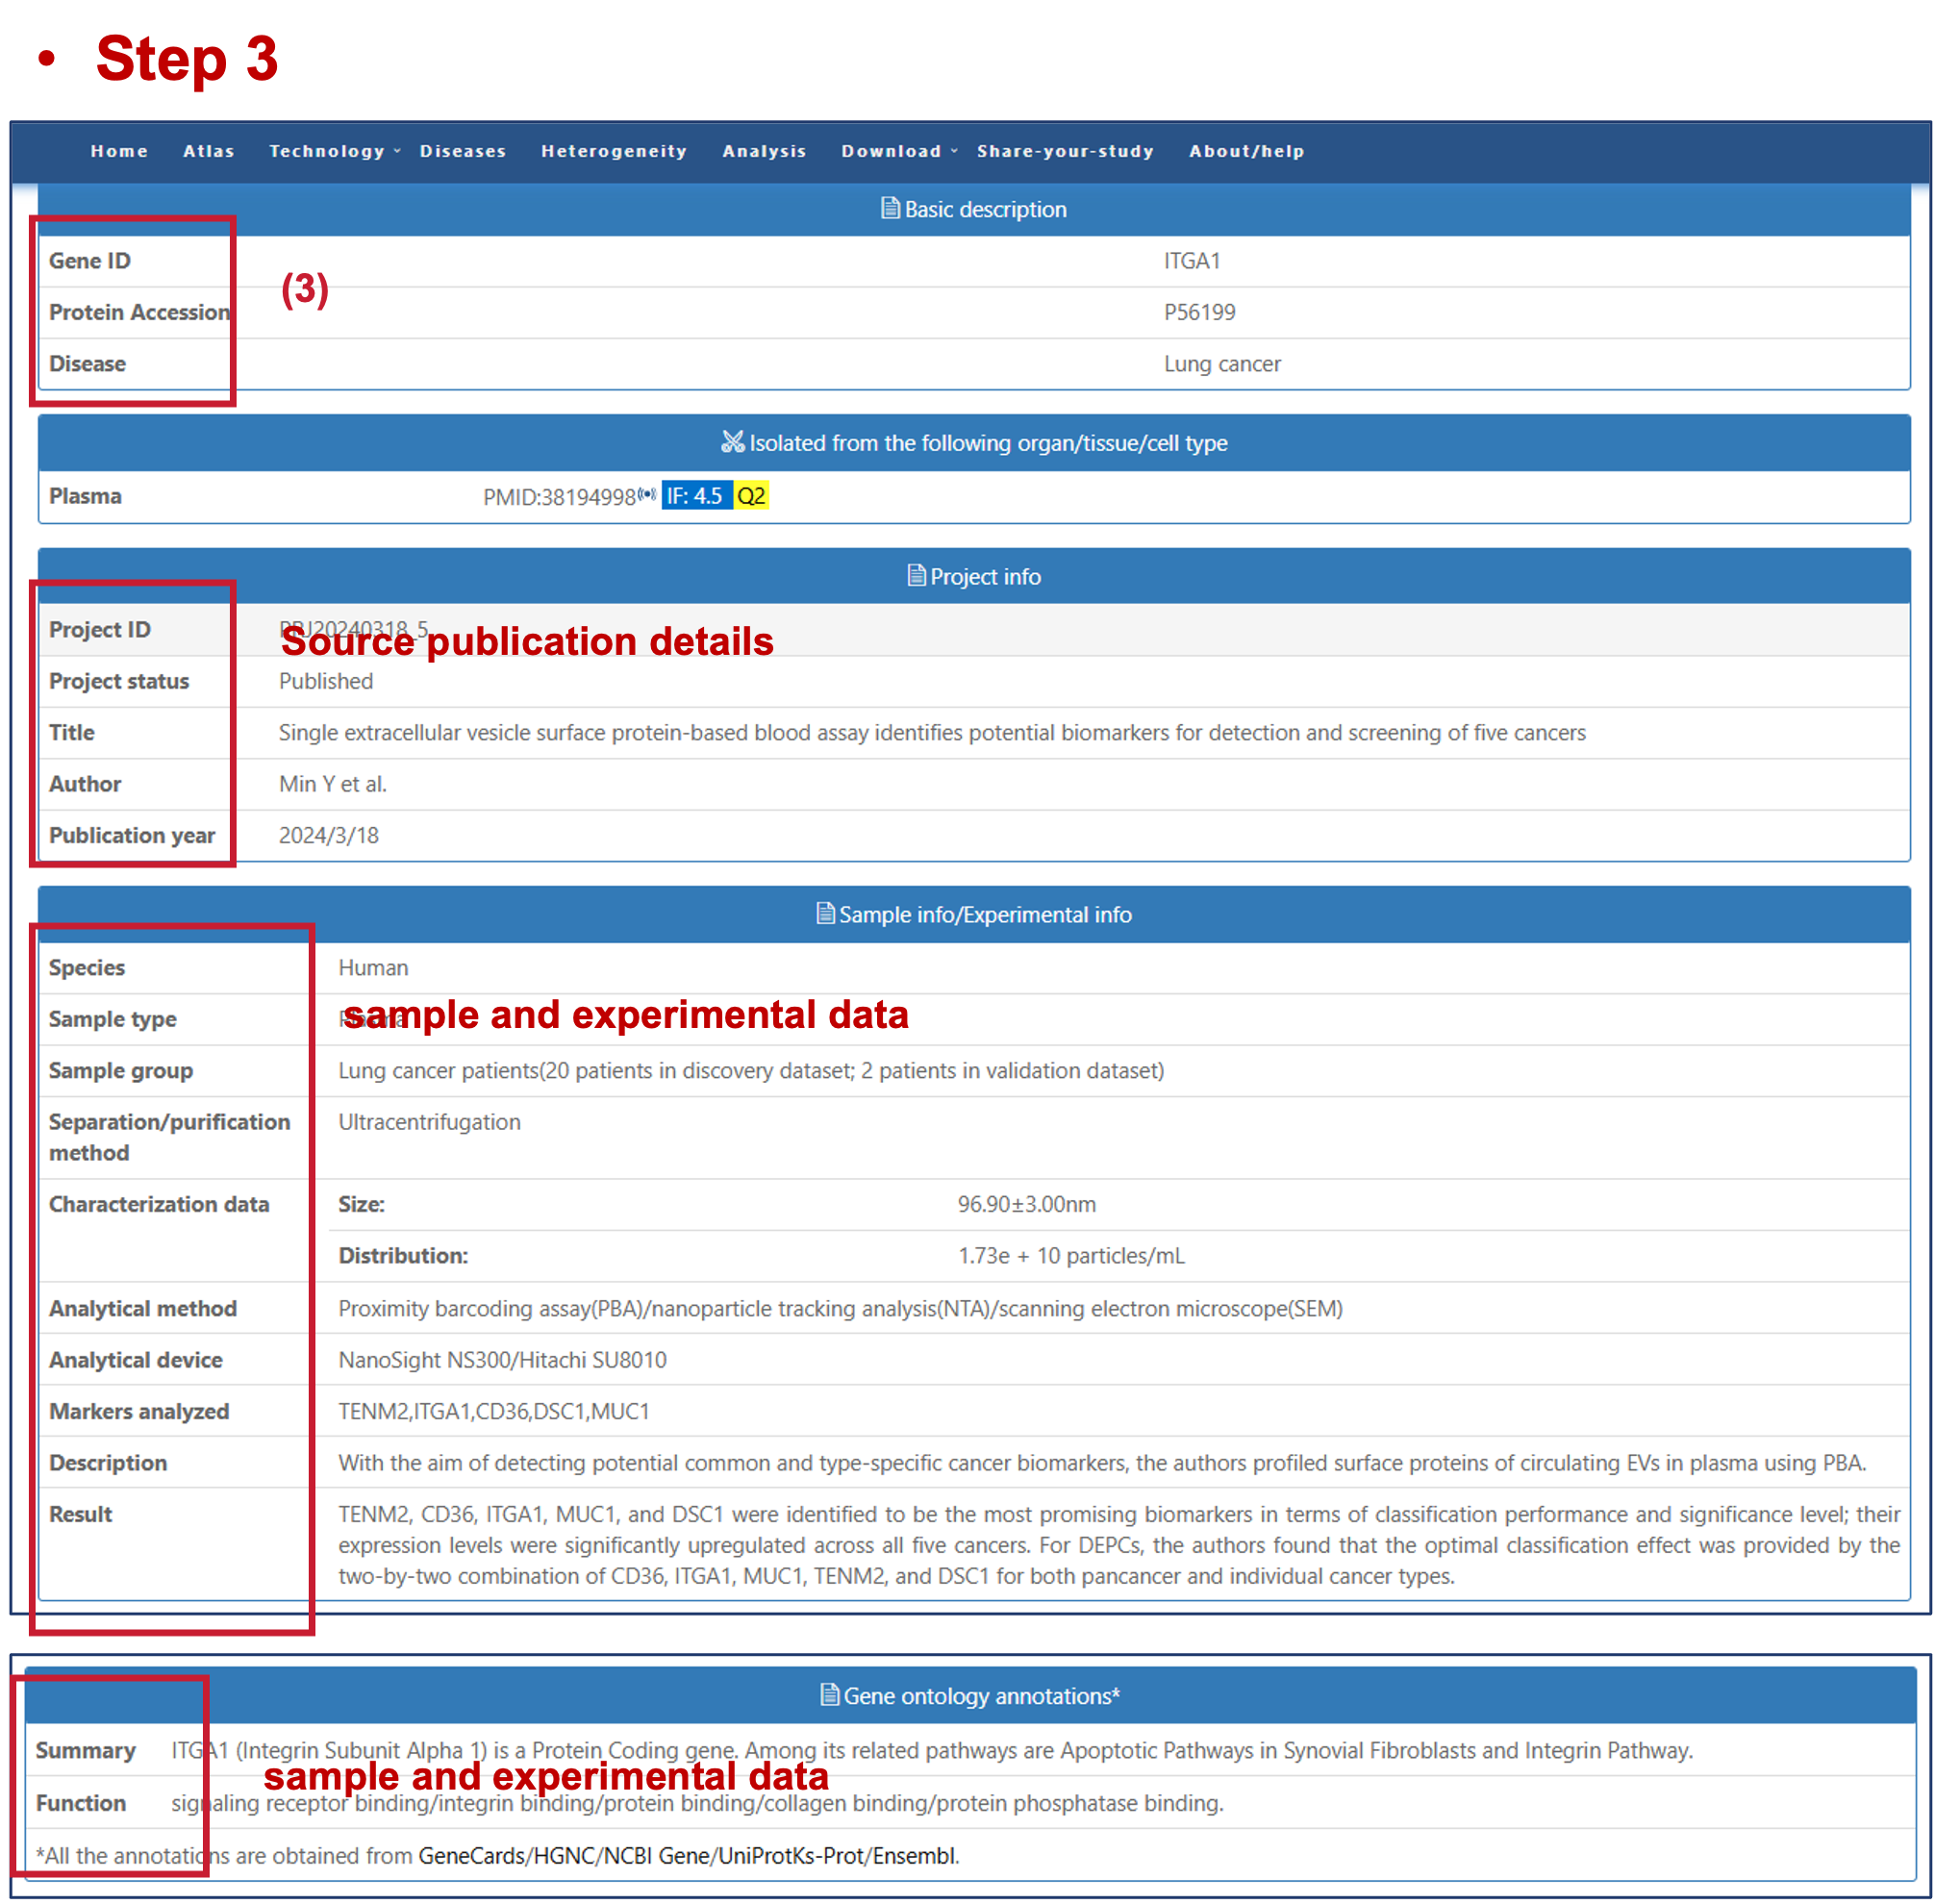Open the Atlas menu item
The height and width of the screenshot is (1904, 1935).
pos(208,151)
